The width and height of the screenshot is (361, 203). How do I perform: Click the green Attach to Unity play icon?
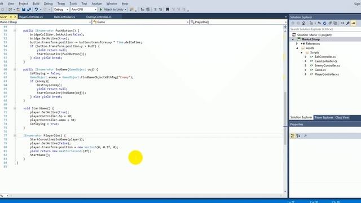click(x=100, y=10)
